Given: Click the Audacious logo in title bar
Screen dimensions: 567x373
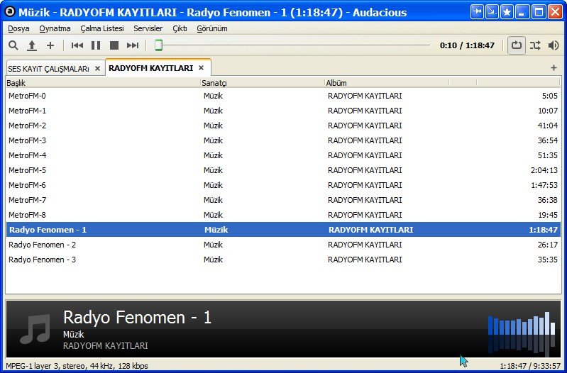Looking at the screenshot, I should [10, 11].
